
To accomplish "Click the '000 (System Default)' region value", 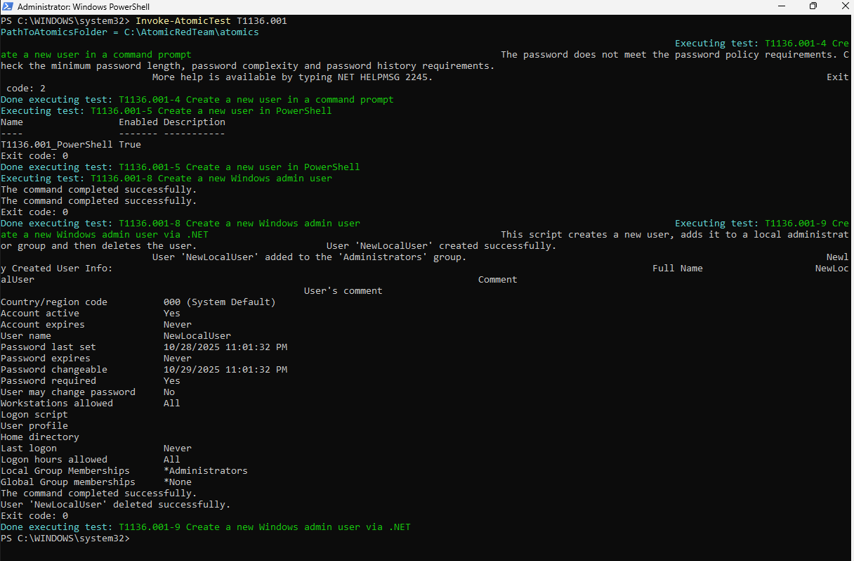I will coord(219,302).
